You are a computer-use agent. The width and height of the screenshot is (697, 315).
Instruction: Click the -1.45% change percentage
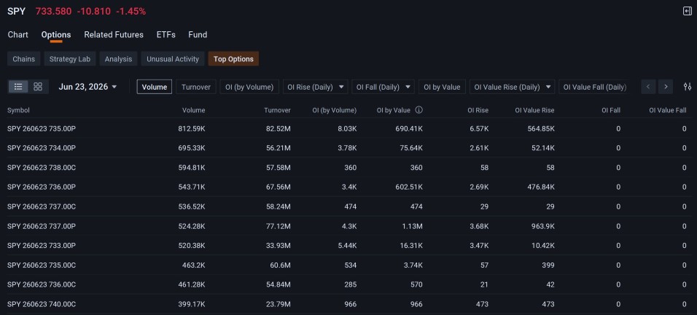tap(131, 12)
